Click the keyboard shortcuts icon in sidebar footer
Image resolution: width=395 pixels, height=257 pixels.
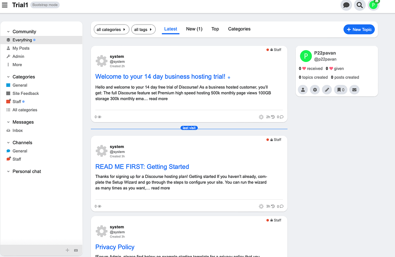click(76, 250)
